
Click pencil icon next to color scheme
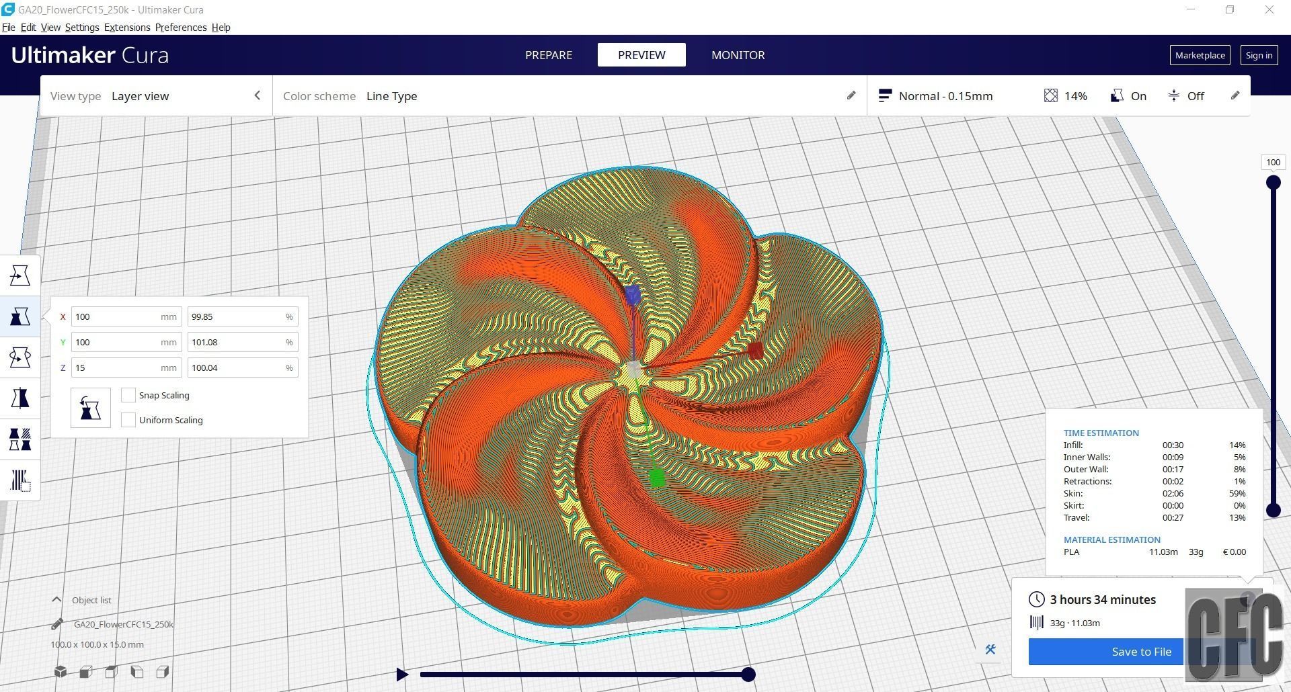[851, 96]
